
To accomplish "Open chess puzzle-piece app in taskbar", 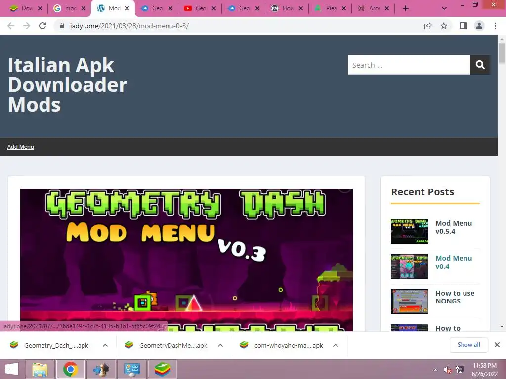I will [101, 369].
